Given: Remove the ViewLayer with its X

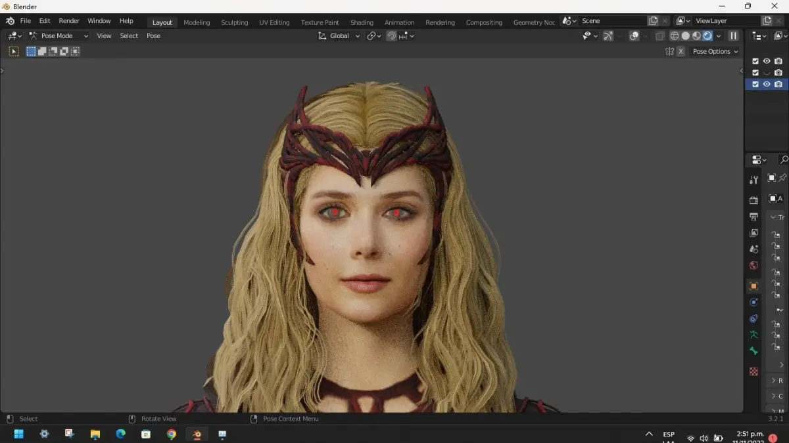Looking at the screenshot, I should (x=779, y=21).
